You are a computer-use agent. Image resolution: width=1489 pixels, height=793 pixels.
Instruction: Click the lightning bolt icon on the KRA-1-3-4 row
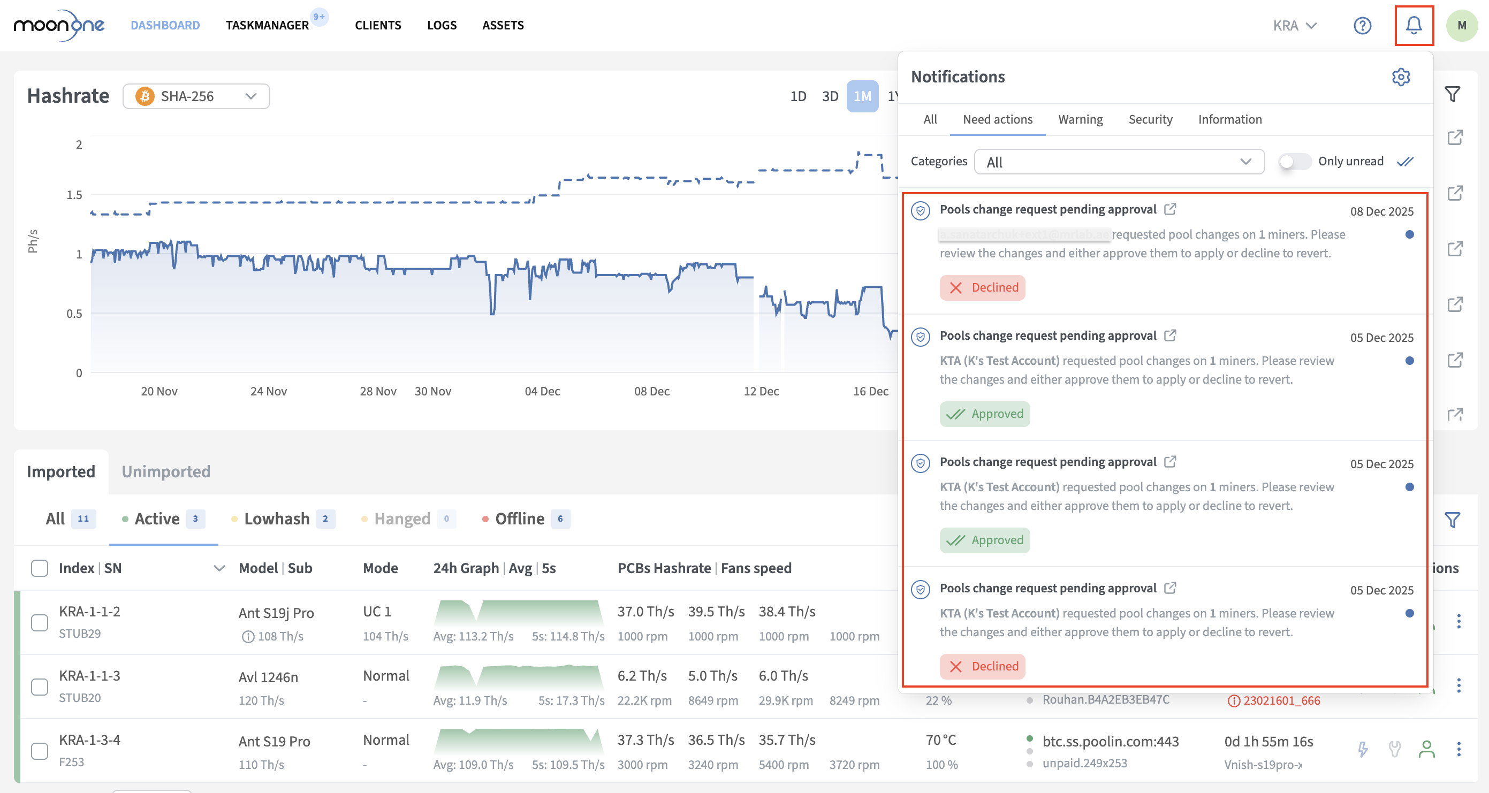tap(1363, 749)
